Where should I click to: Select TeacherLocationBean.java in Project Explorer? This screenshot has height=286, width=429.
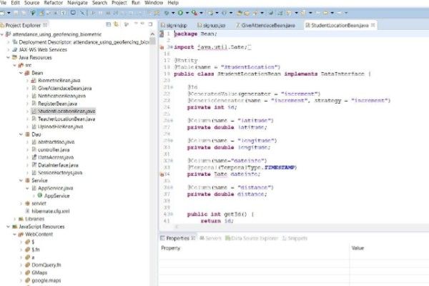click(x=66, y=119)
